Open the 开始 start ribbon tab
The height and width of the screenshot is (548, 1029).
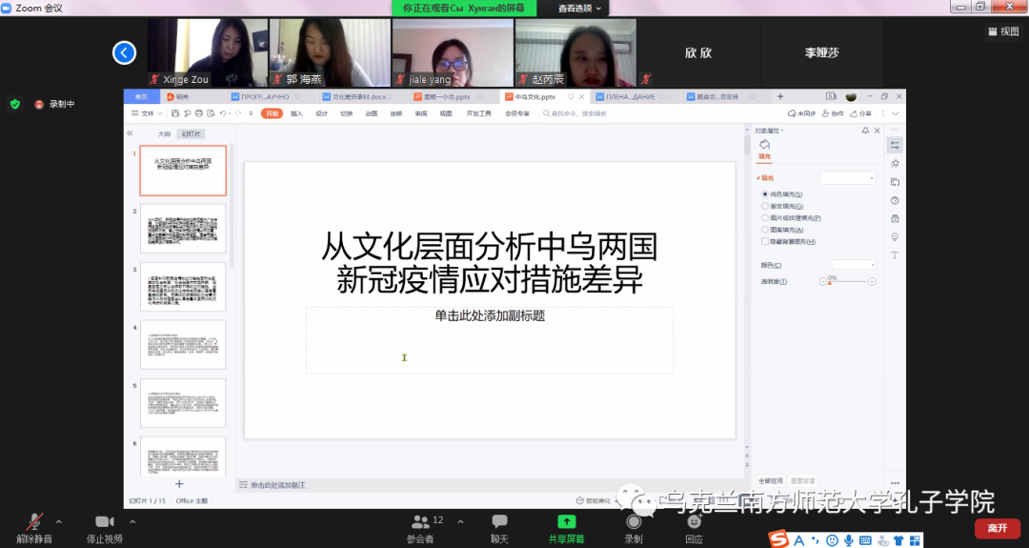(x=272, y=113)
